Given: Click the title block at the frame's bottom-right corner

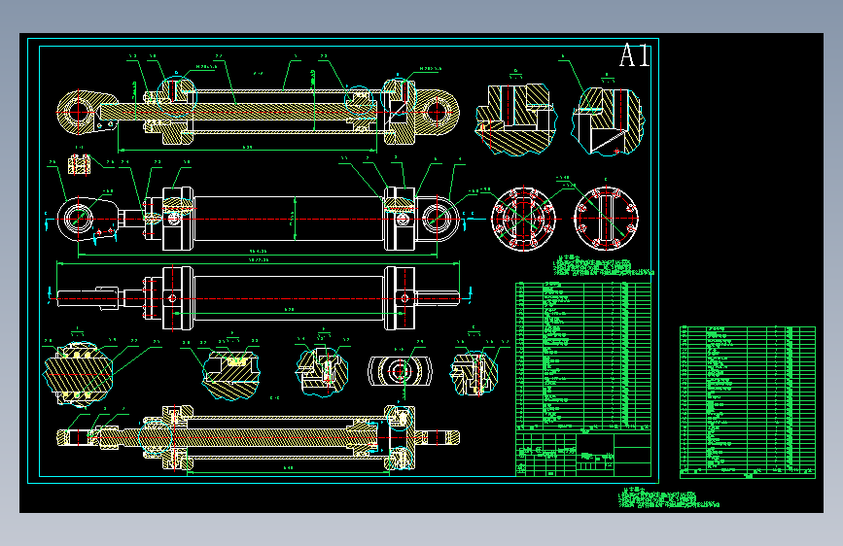Looking at the screenshot, I should click(x=583, y=454).
